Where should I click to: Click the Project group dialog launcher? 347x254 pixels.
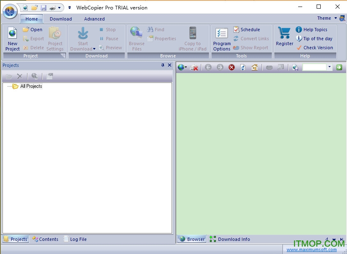[63, 56]
